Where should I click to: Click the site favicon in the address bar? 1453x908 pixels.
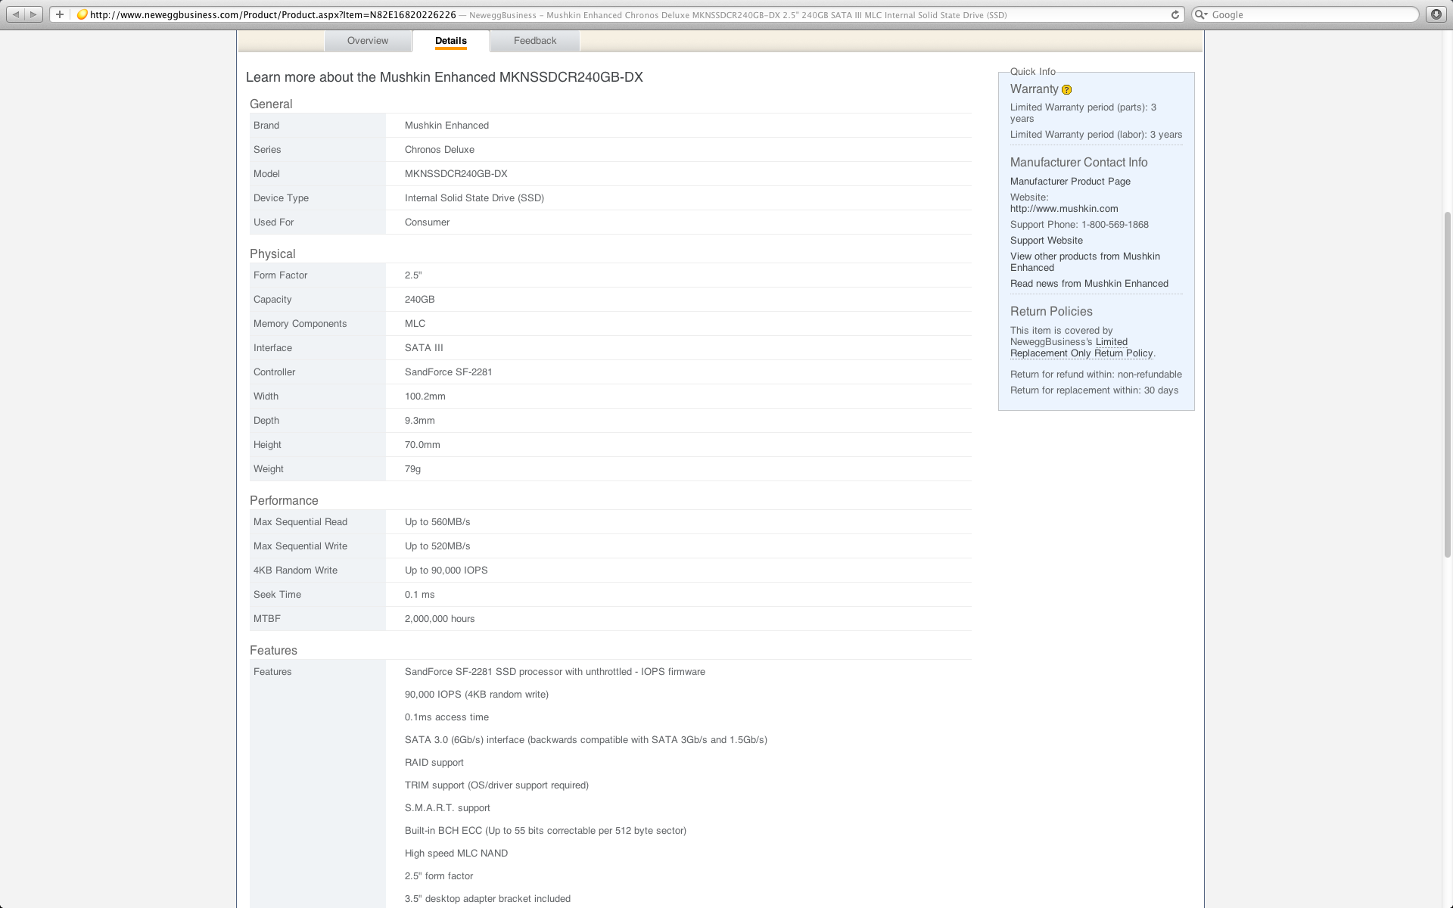pyautogui.click(x=82, y=14)
